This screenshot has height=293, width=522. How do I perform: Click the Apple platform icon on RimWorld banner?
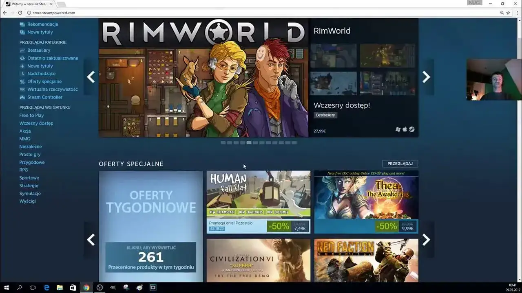pos(405,129)
